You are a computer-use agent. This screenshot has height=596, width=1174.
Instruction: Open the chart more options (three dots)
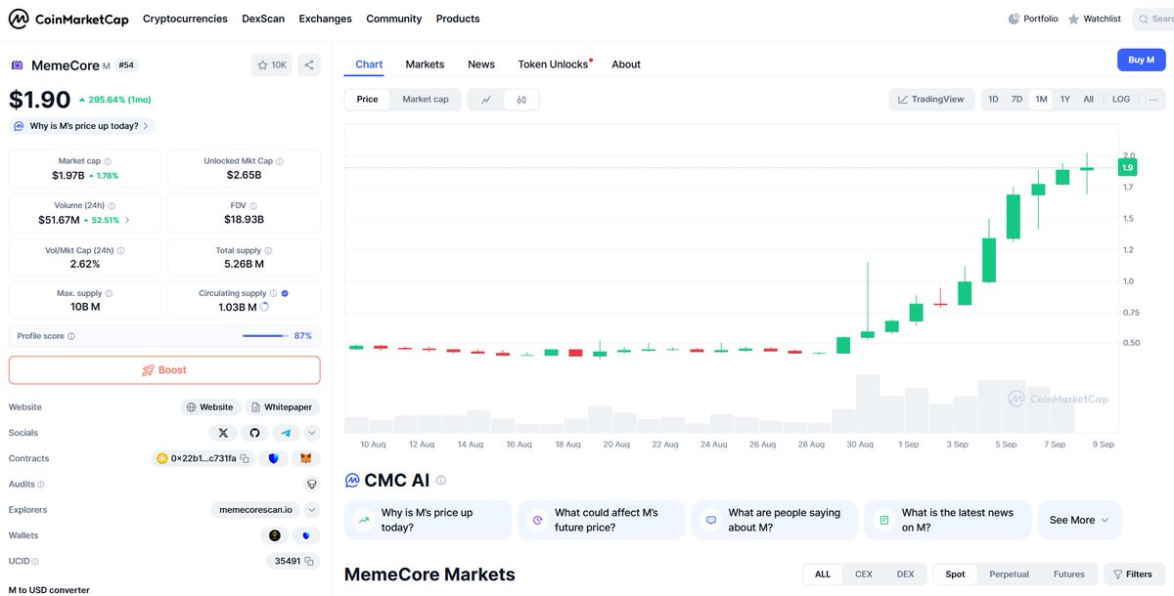(x=1153, y=99)
